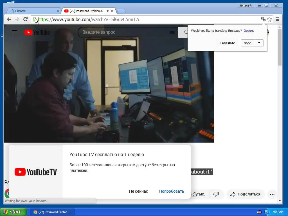Screen dimensions: 288x216
Task: Decline translation with Nope
Action: (247, 43)
